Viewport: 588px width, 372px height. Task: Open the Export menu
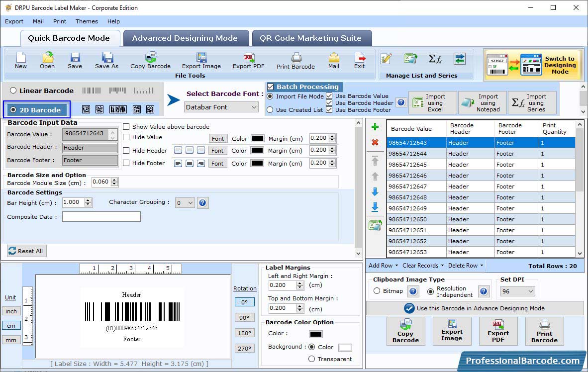14,21
